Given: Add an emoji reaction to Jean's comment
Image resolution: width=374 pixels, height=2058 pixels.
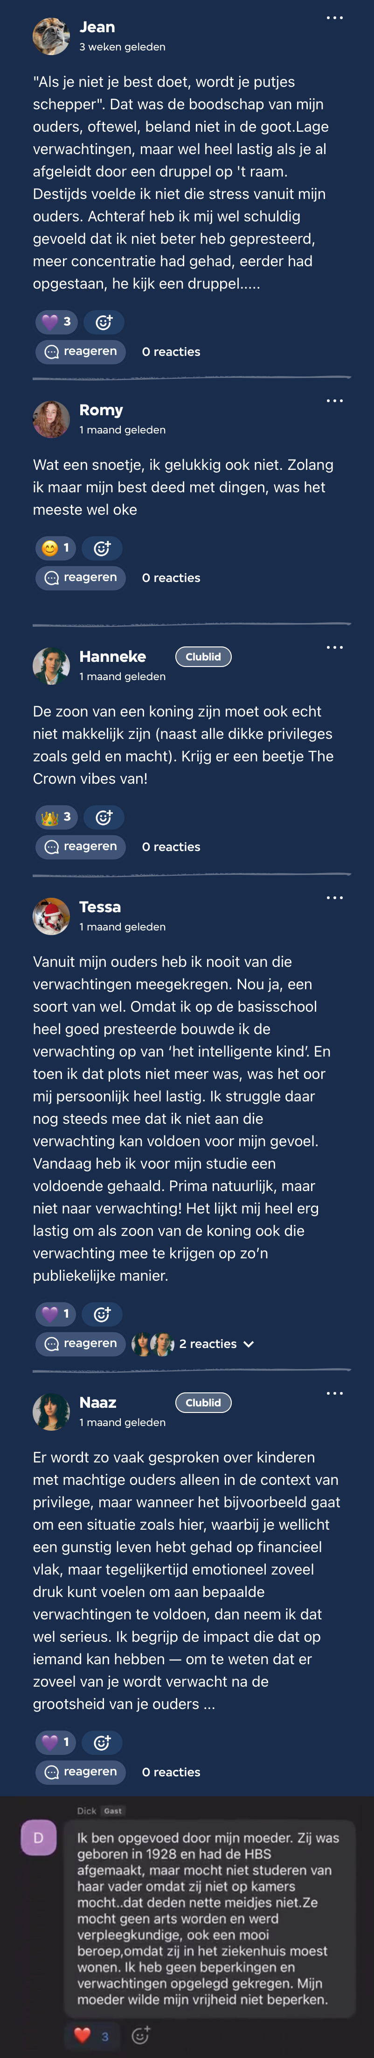Looking at the screenshot, I should (x=104, y=322).
